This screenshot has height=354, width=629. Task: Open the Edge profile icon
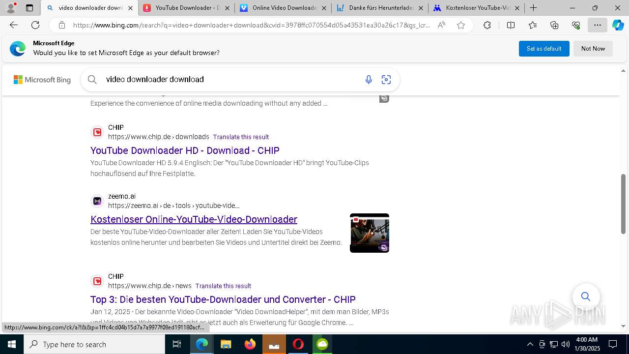pos(11,8)
